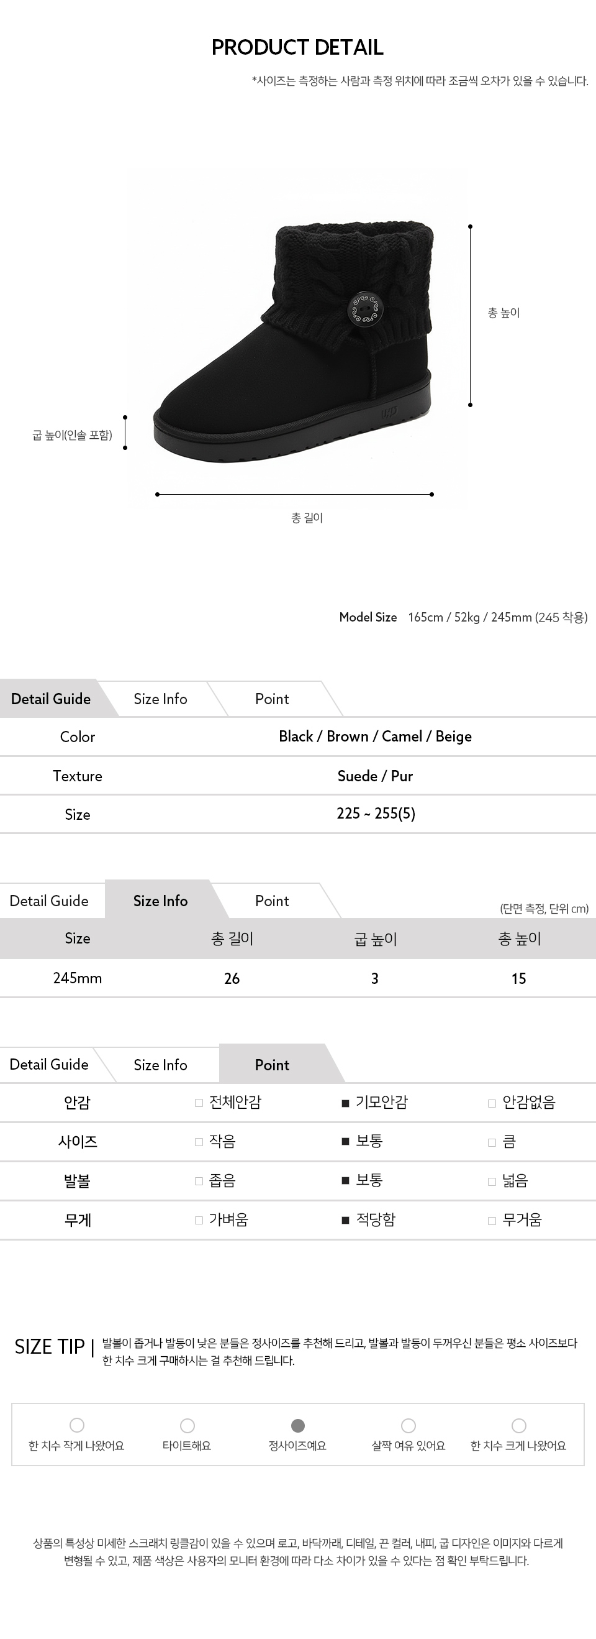Check the 안감없음 checkbox
This screenshot has width=596, height=1639.
tap(492, 1103)
